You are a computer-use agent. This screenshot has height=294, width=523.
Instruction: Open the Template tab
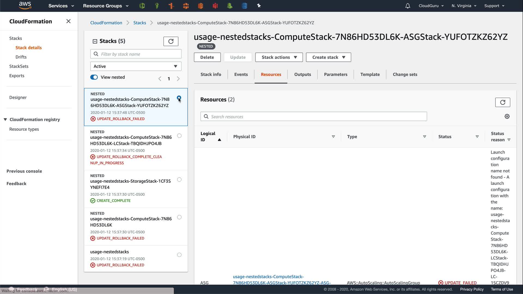(370, 74)
